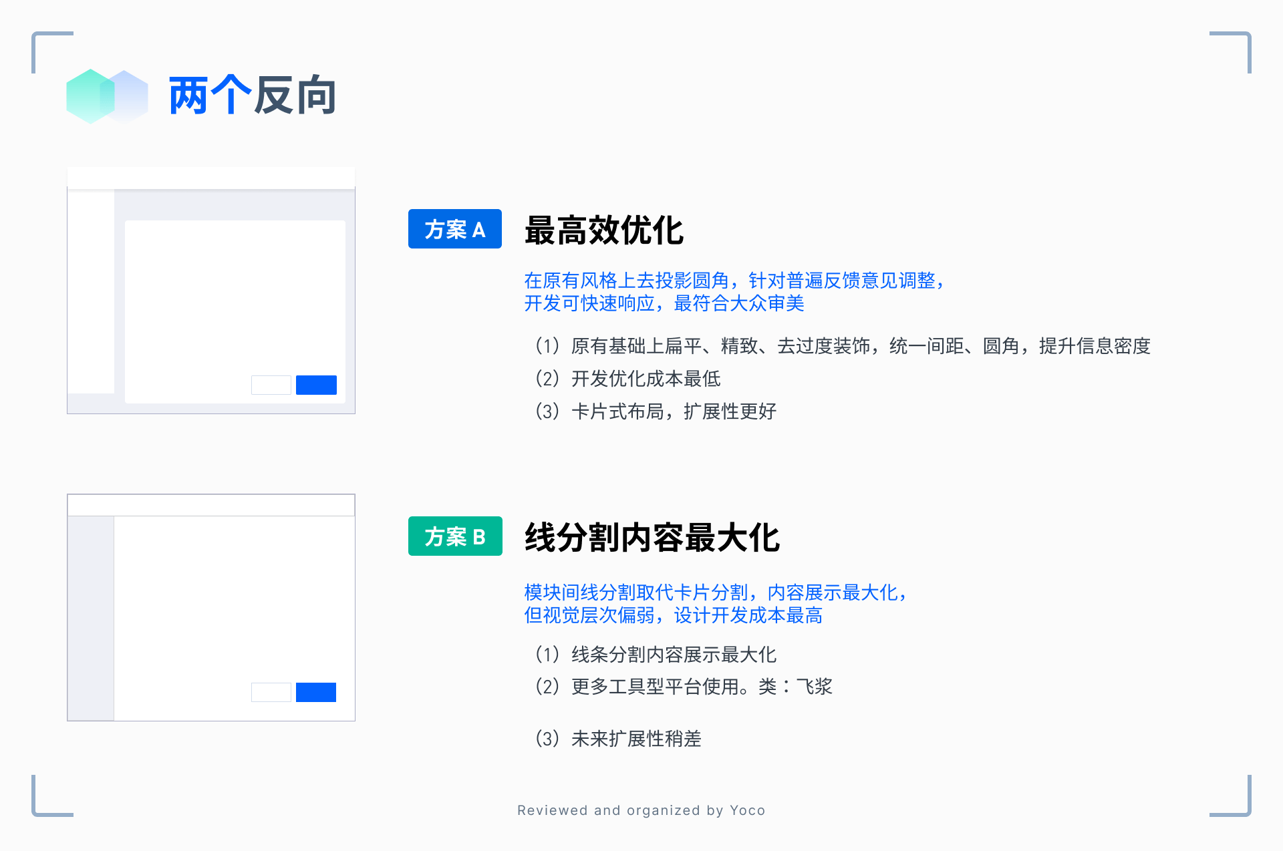Click the 最高效优化 heading
Image resolution: width=1283 pixels, height=851 pixels.
603,230
